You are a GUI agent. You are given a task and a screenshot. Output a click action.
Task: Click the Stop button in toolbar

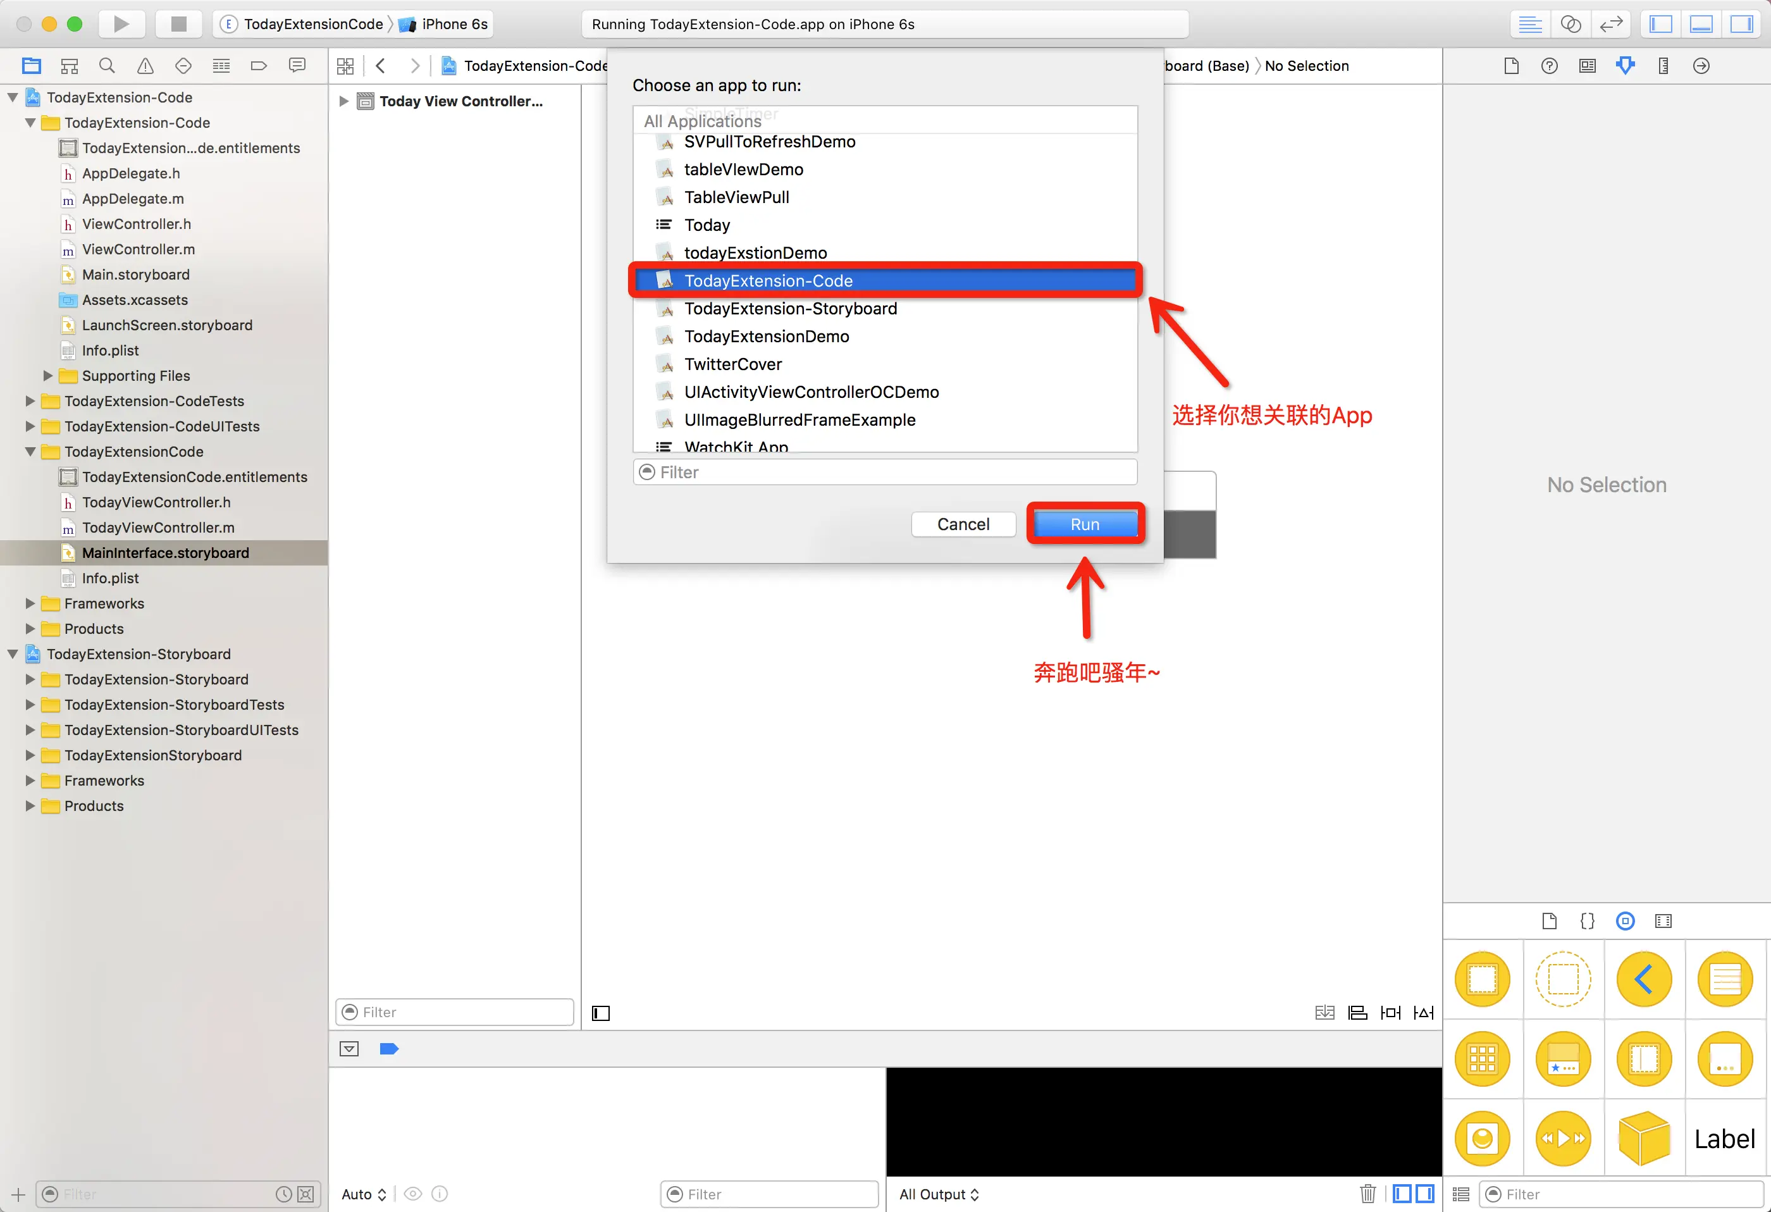point(178,23)
